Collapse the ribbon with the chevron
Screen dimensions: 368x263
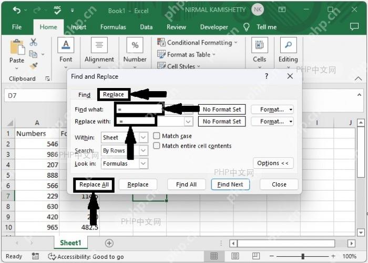pos(358,79)
